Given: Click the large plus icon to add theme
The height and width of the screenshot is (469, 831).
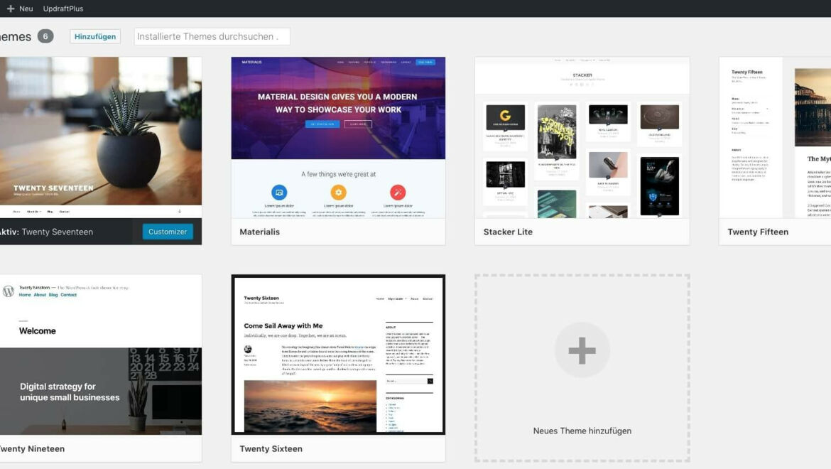Looking at the screenshot, I should pyautogui.click(x=582, y=350).
